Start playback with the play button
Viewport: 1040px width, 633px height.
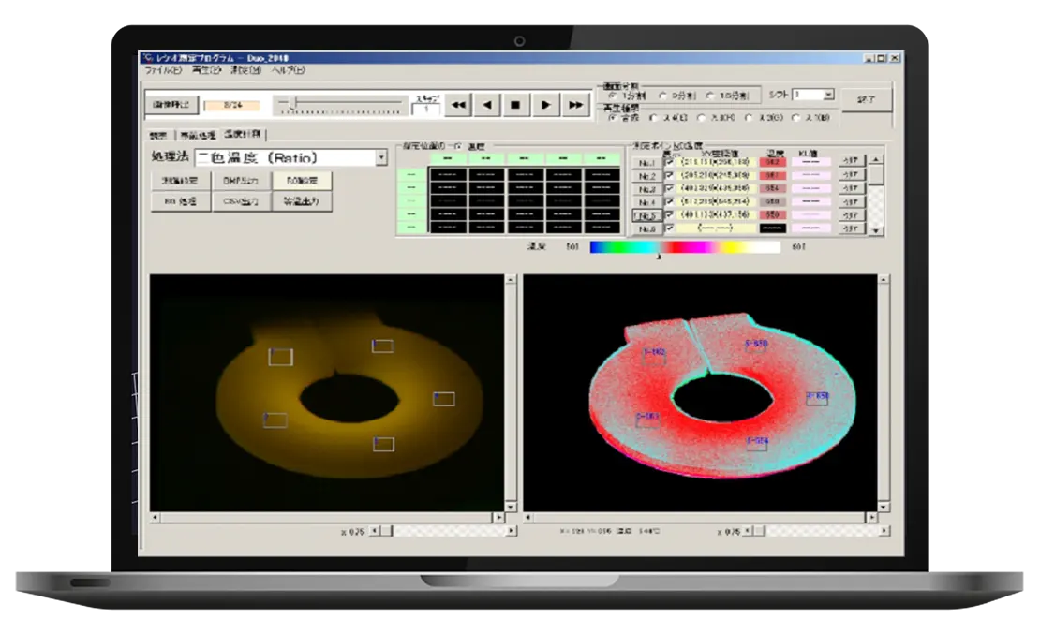[545, 105]
